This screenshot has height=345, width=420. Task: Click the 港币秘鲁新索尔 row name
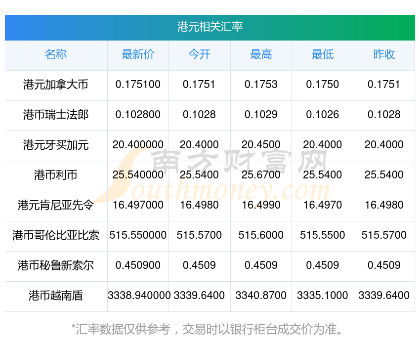tap(56, 265)
